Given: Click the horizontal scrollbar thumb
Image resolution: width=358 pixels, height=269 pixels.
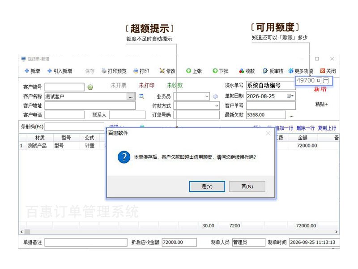Looking at the screenshot, I should (27, 232).
